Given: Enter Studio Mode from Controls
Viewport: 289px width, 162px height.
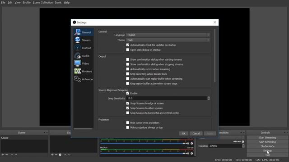Looking at the screenshot, I should 267,146.
